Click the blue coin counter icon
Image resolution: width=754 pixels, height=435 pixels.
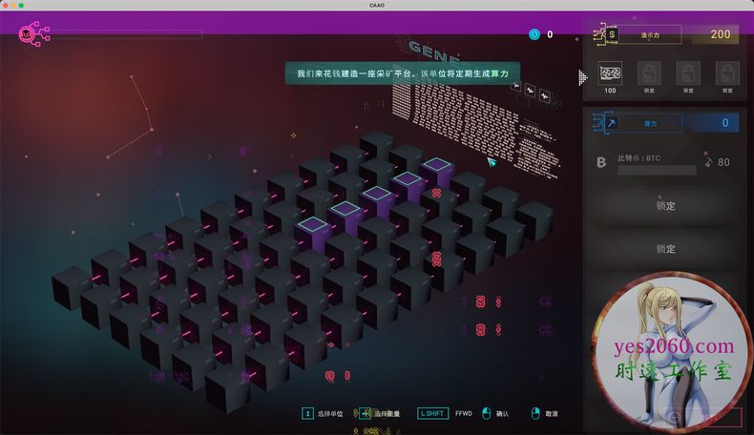pos(534,34)
